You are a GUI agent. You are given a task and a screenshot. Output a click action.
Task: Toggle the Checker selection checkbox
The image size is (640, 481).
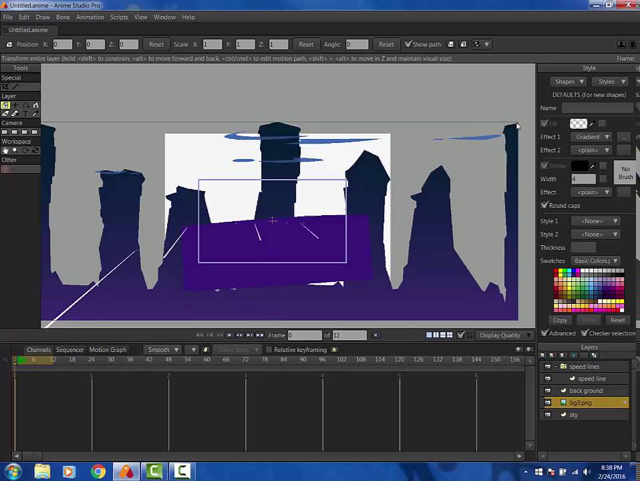click(585, 333)
